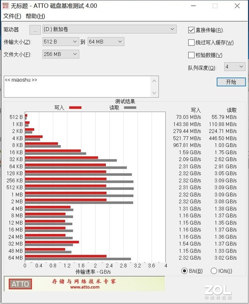
Task: Uncheck the 直接传输(R) checkbox
Action: click(191, 30)
